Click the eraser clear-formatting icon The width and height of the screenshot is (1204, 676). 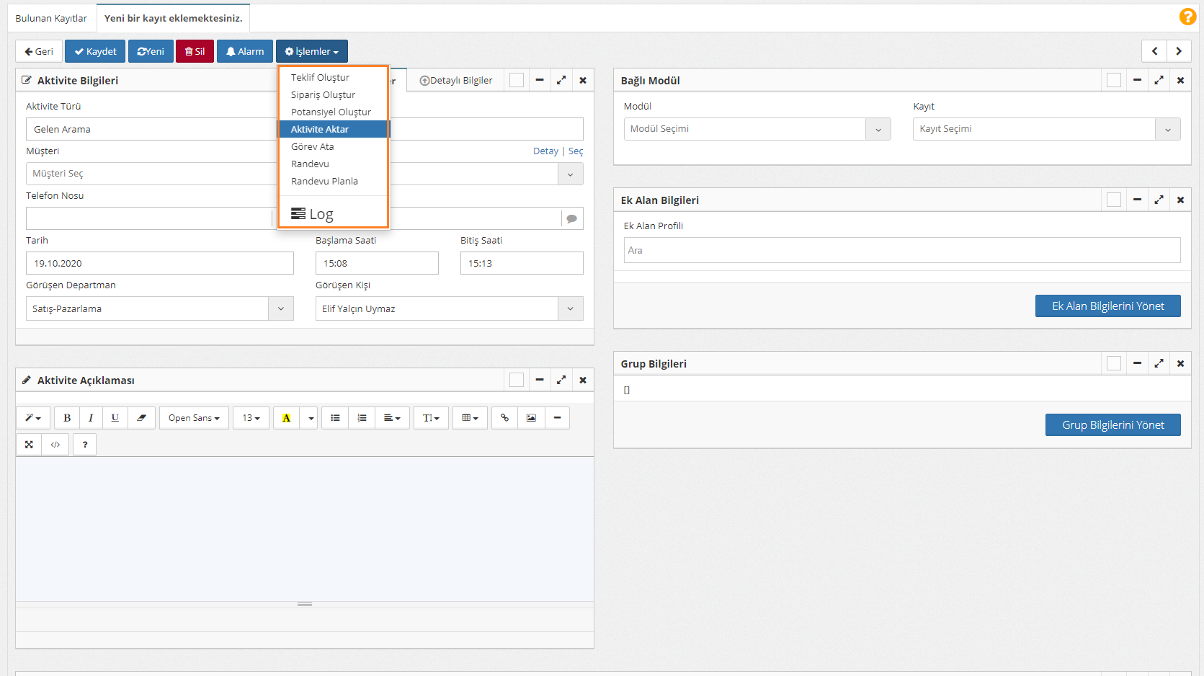(x=141, y=418)
